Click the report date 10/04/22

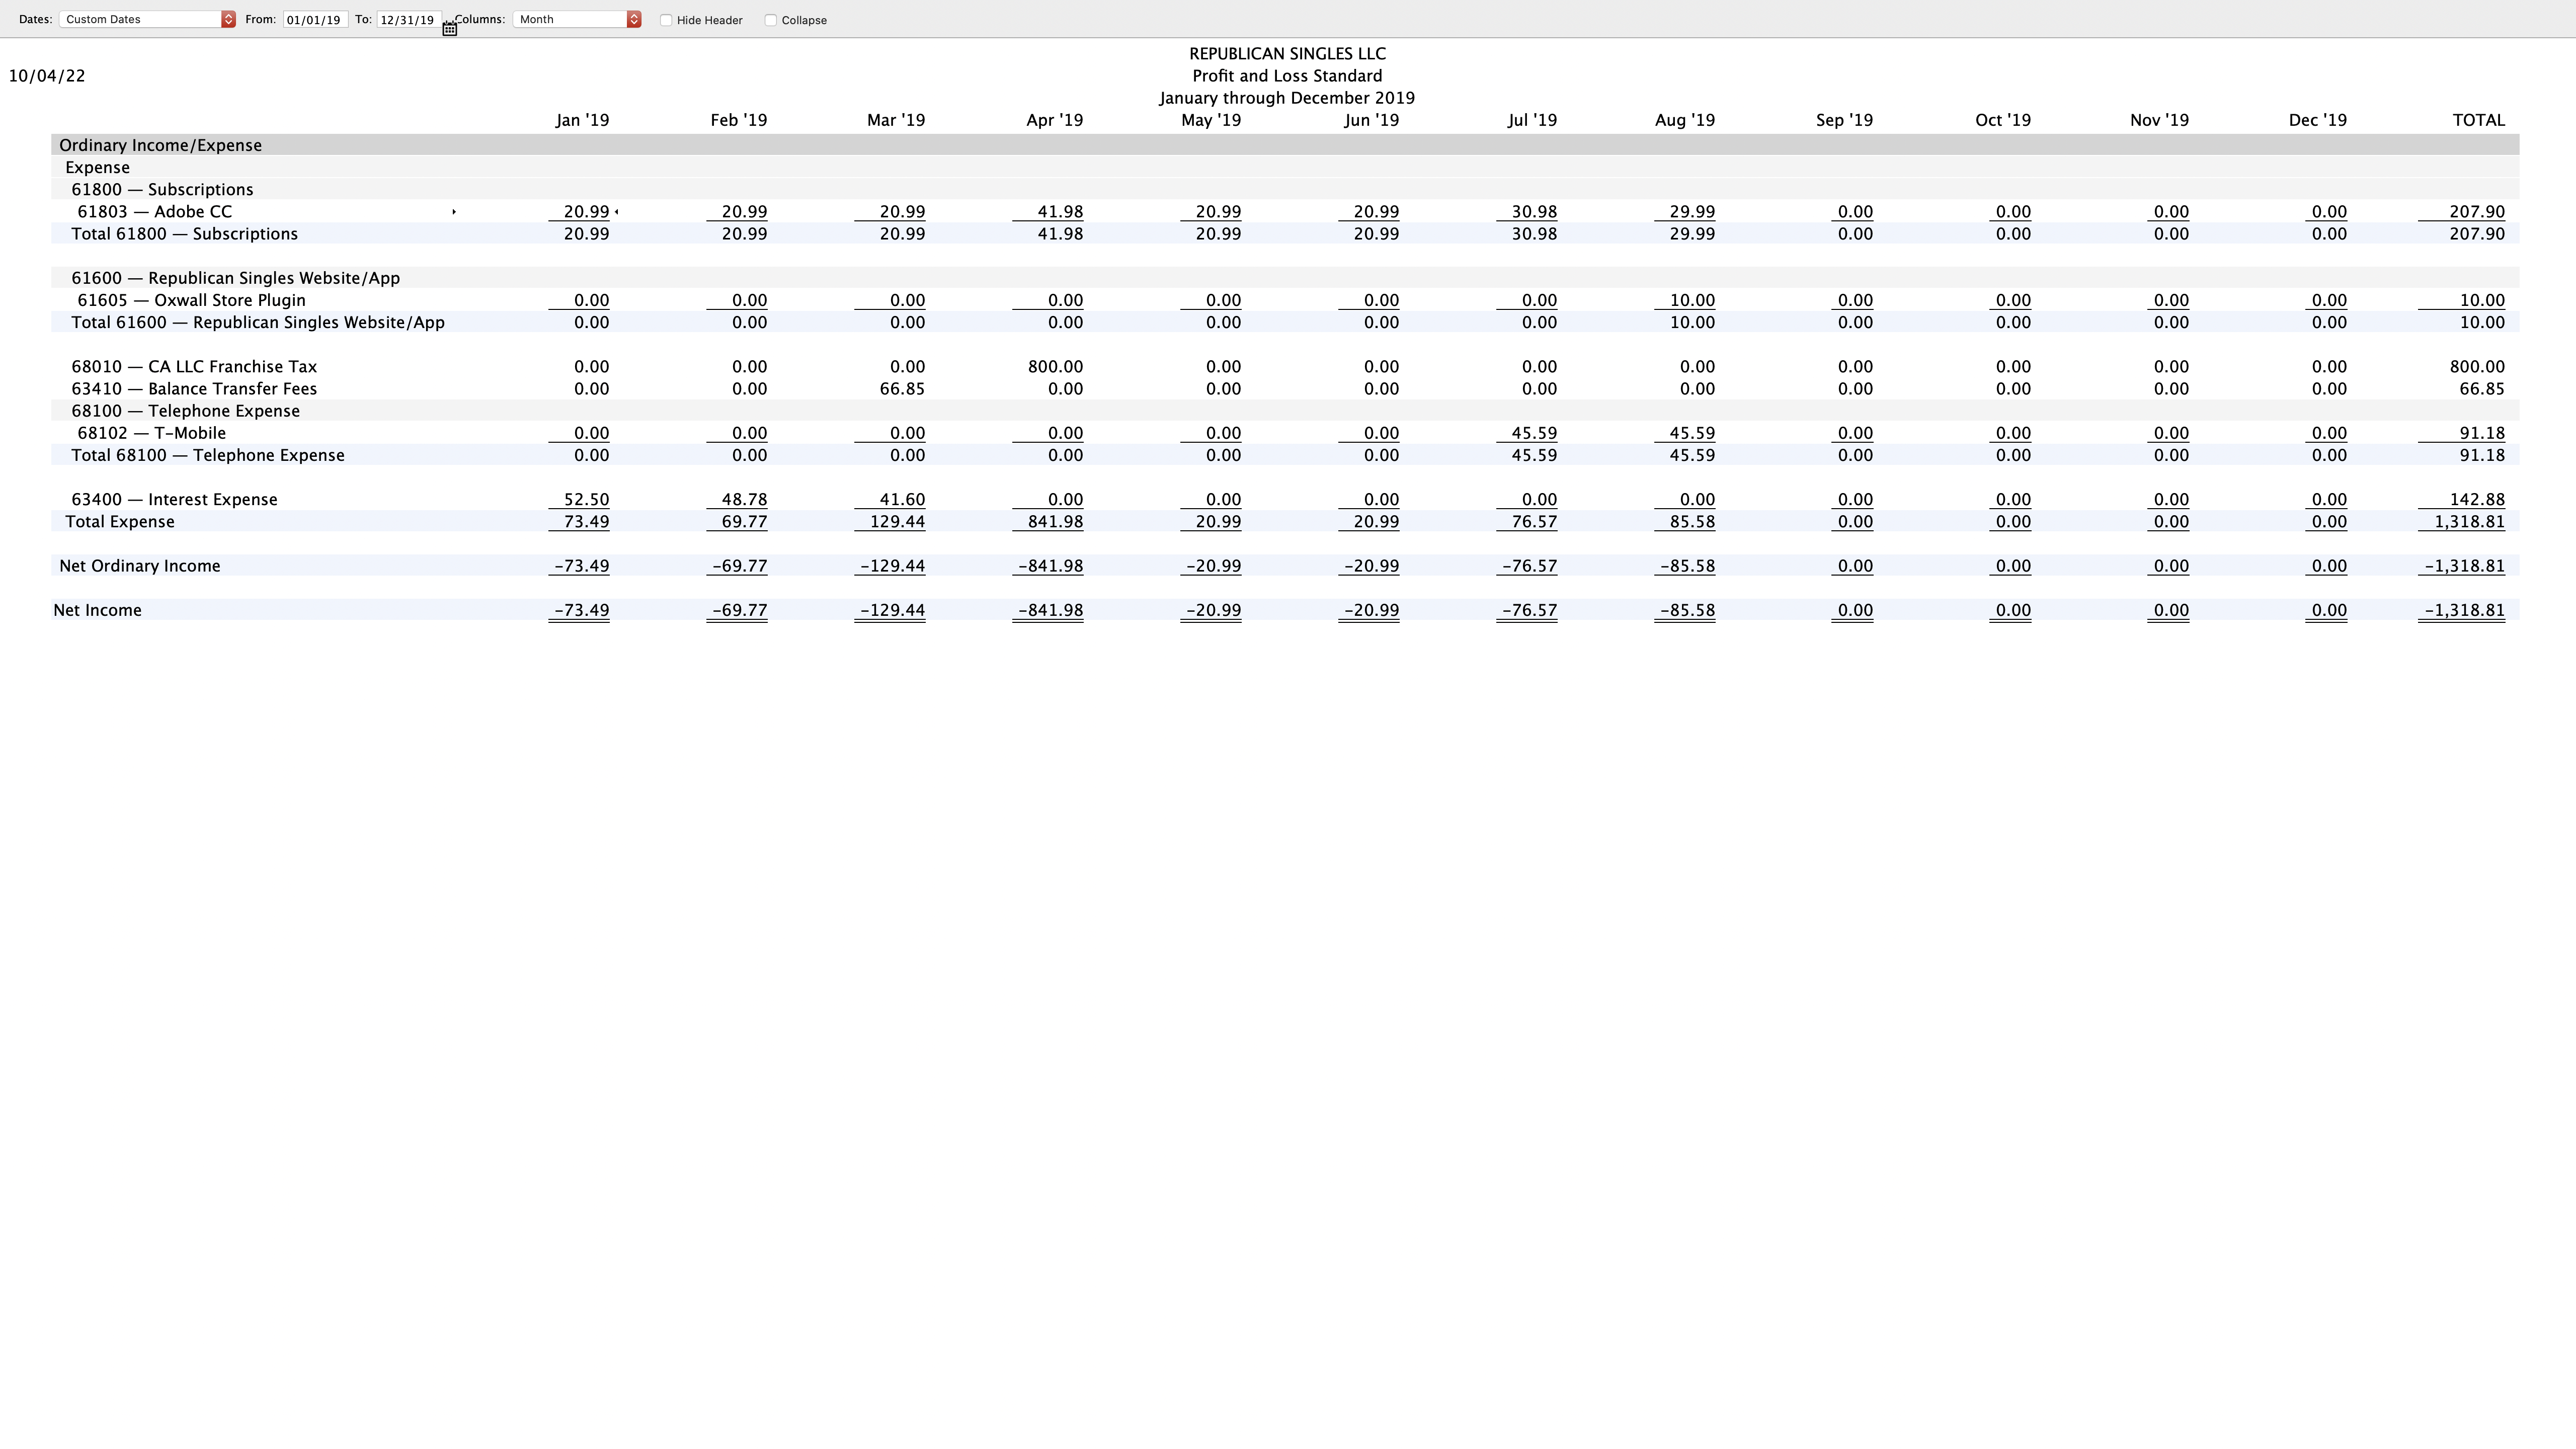pyautogui.click(x=47, y=76)
